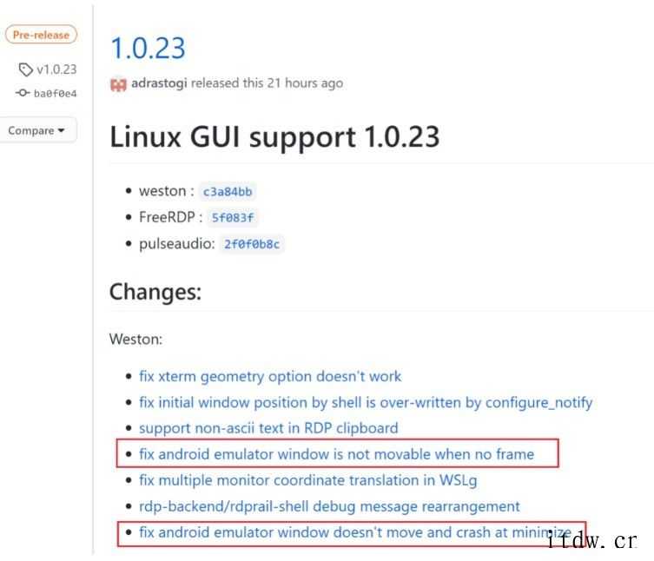
Task: Open the multiple monitor coordinate translation fix
Action: tap(308, 480)
